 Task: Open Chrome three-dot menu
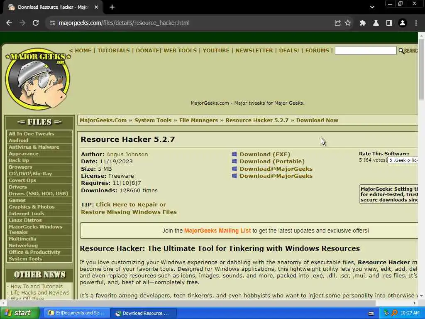click(416, 23)
